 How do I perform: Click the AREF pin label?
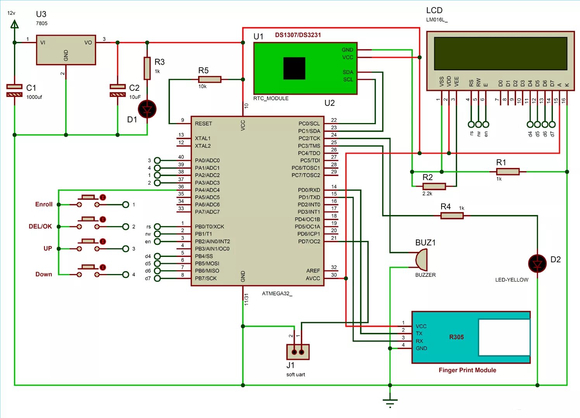tap(313, 271)
